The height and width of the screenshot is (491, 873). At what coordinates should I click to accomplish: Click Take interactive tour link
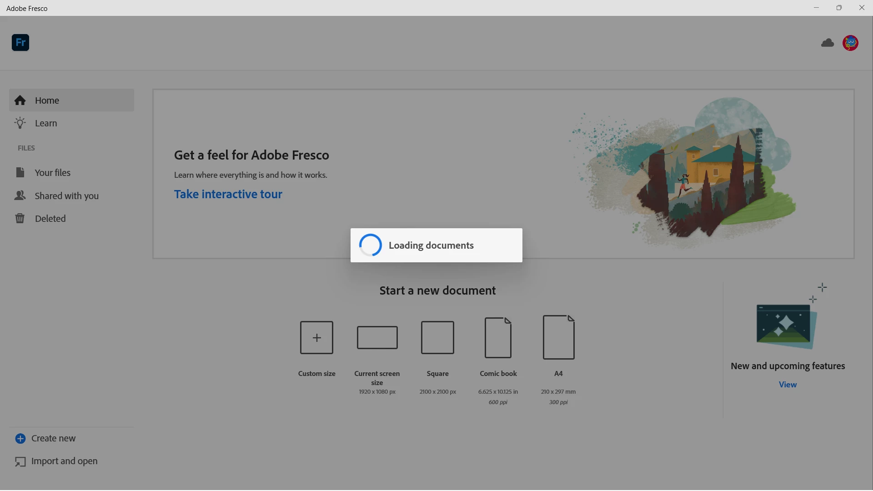(228, 194)
